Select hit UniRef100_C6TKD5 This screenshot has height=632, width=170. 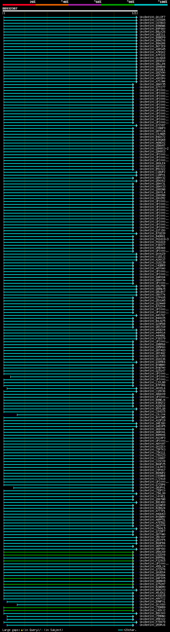[152, 20]
